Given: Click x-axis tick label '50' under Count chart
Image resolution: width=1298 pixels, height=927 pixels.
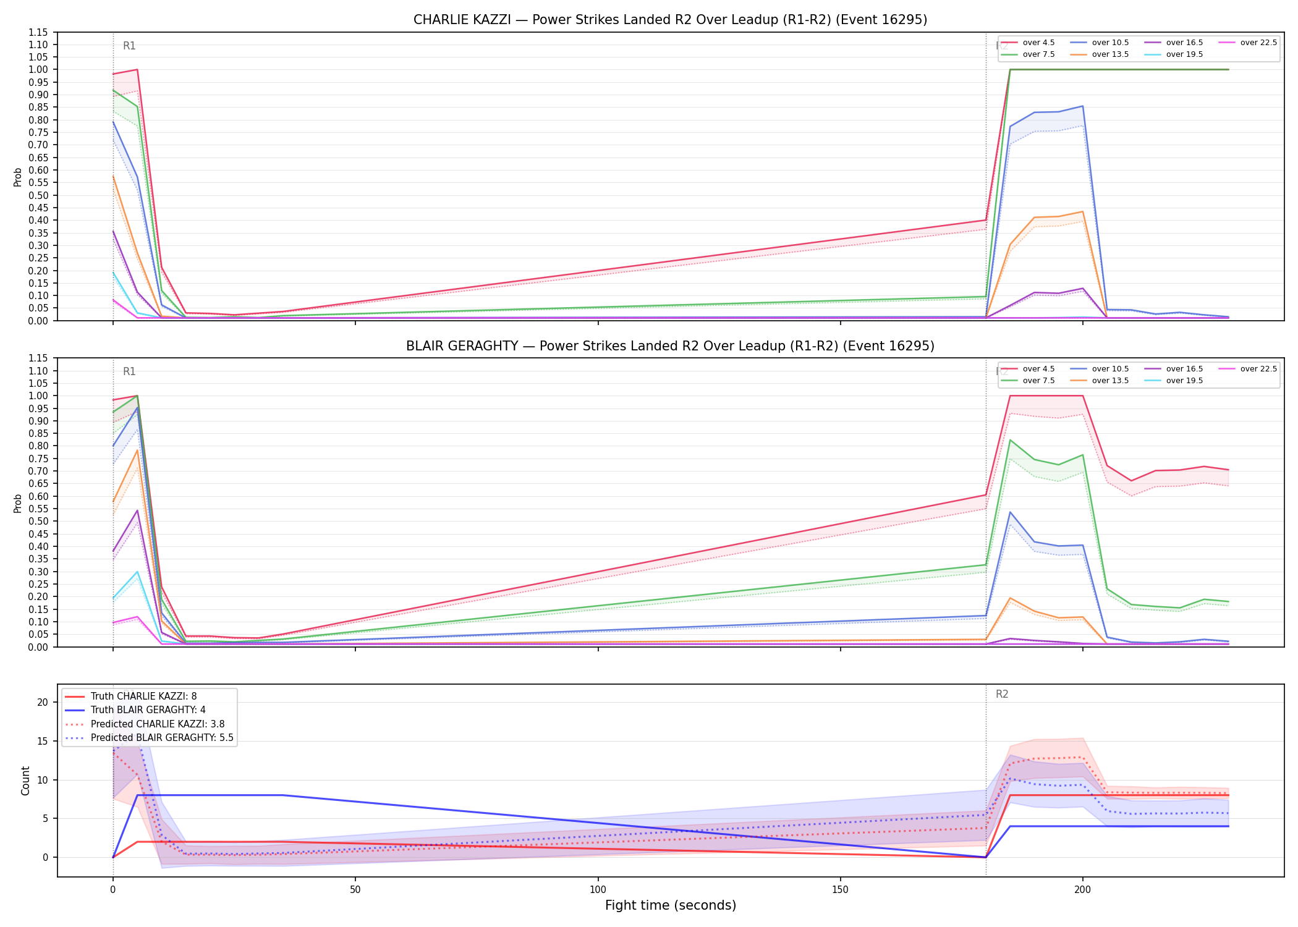Looking at the screenshot, I should [355, 890].
